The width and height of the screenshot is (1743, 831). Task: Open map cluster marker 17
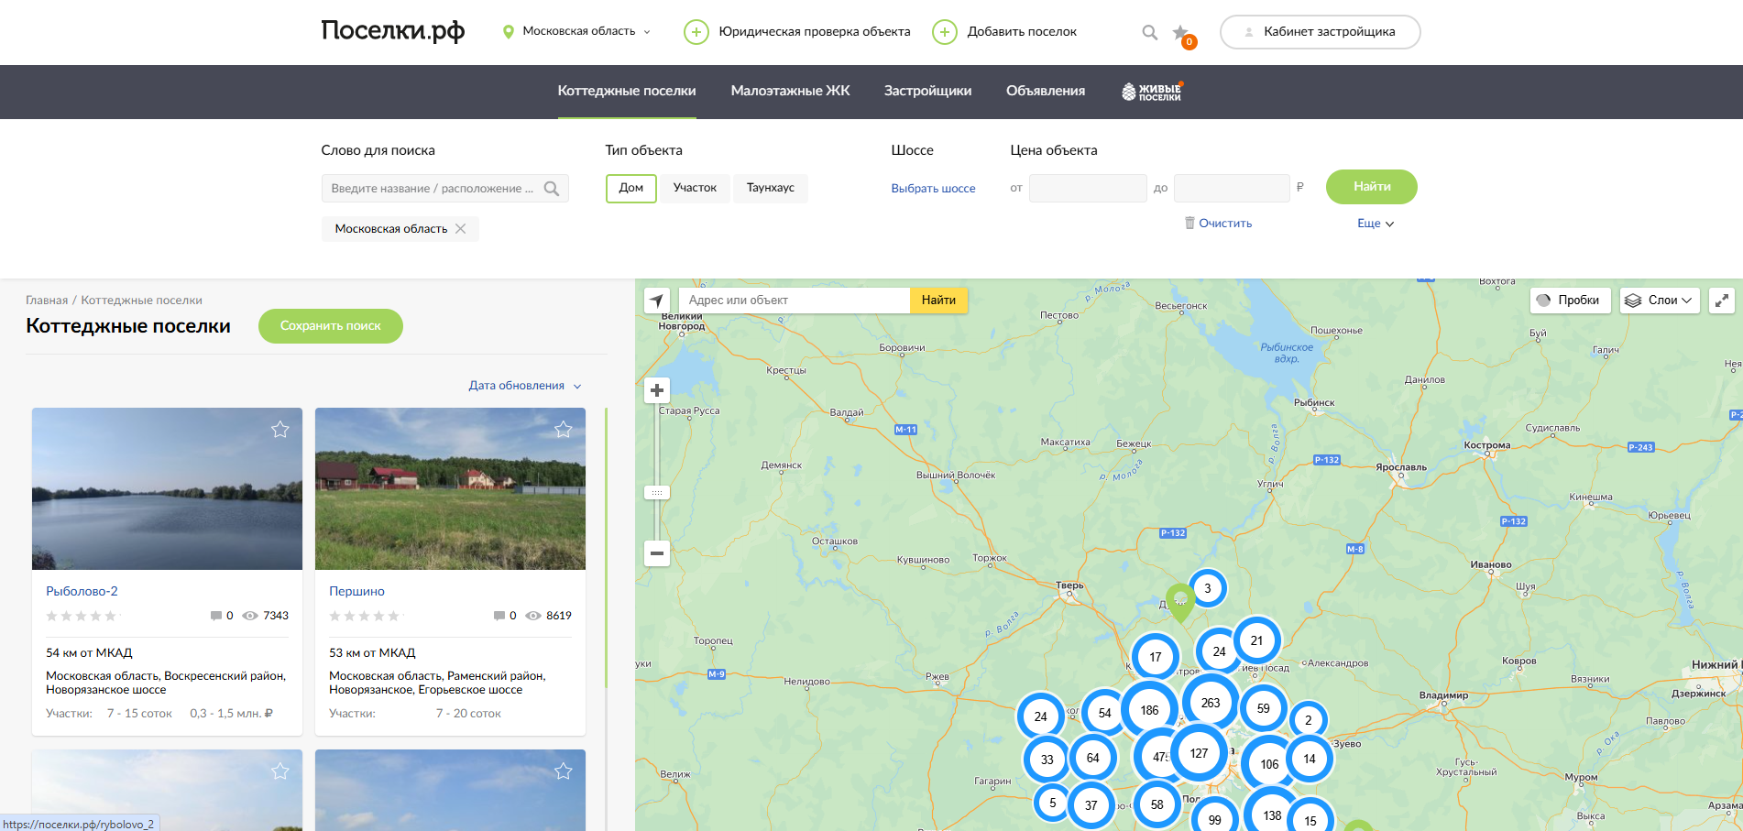(1156, 657)
